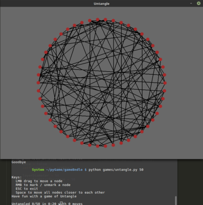This screenshot has height=205, width=203.
Task: Click the 'Space to move all nodes' hint
Action: coord(60,193)
